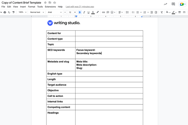Open the cell background color fill
188x125 pixels.
(168, 12)
